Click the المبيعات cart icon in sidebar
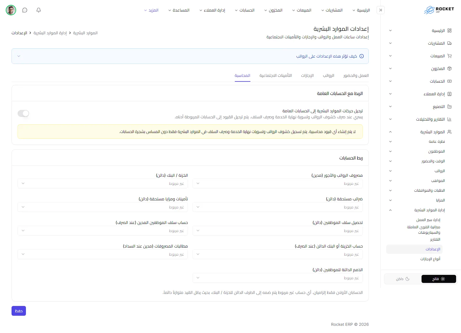The image size is (461, 333). [449, 56]
